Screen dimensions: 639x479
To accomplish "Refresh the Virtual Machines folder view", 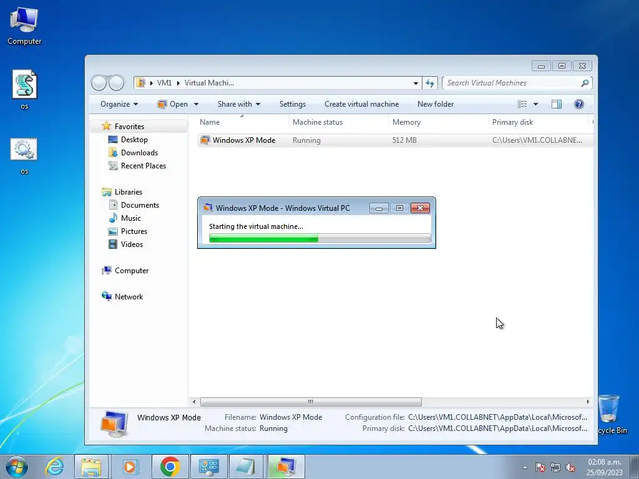I will [429, 83].
